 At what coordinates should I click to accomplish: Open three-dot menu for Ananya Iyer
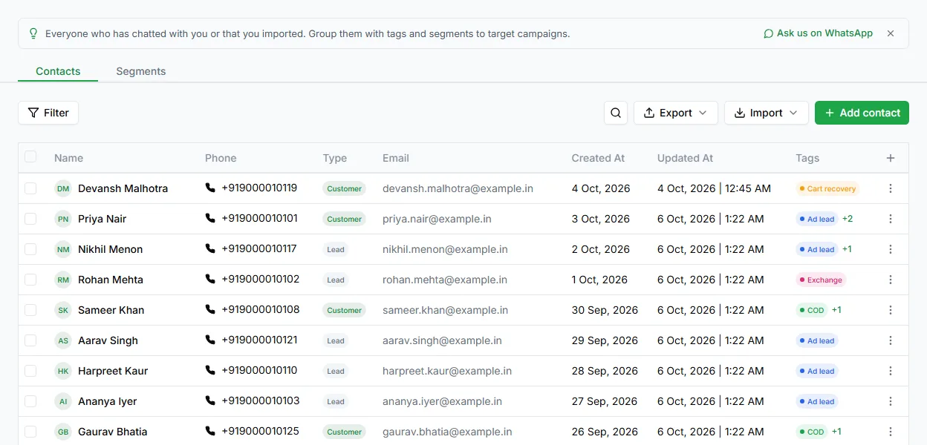tap(891, 401)
